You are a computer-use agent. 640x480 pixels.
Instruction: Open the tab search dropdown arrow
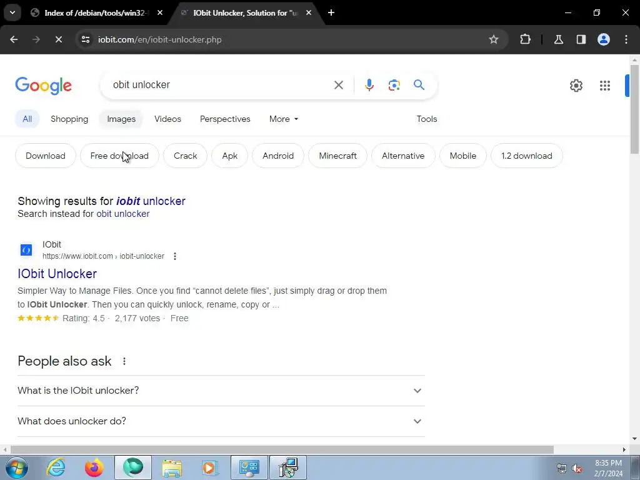click(x=12, y=12)
